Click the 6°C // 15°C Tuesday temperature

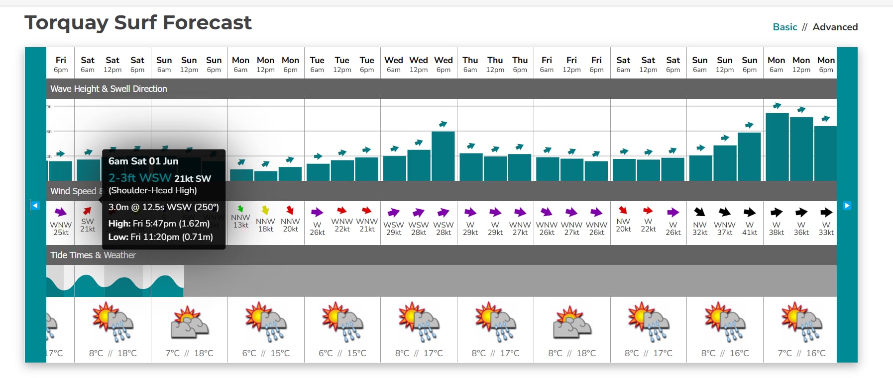coord(342,353)
